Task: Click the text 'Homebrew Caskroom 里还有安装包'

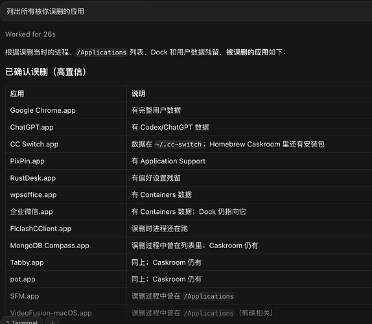Action: 267,144
